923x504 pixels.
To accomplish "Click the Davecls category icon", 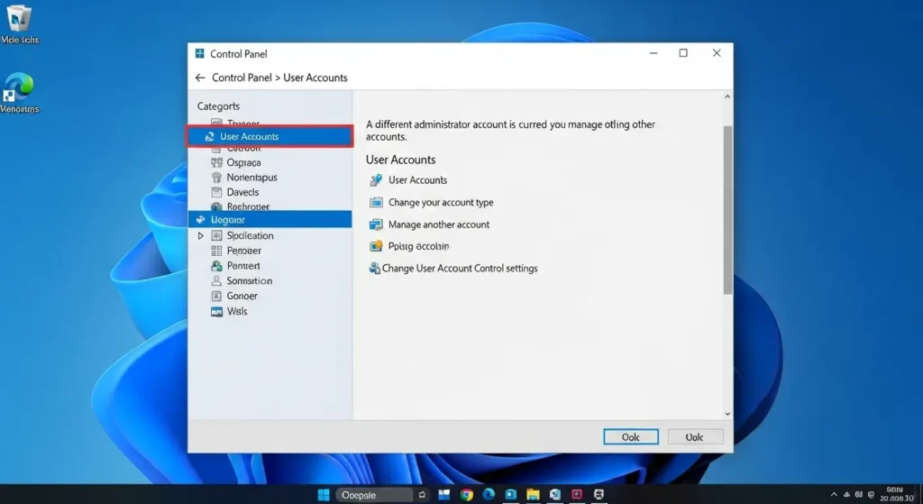I will (216, 192).
